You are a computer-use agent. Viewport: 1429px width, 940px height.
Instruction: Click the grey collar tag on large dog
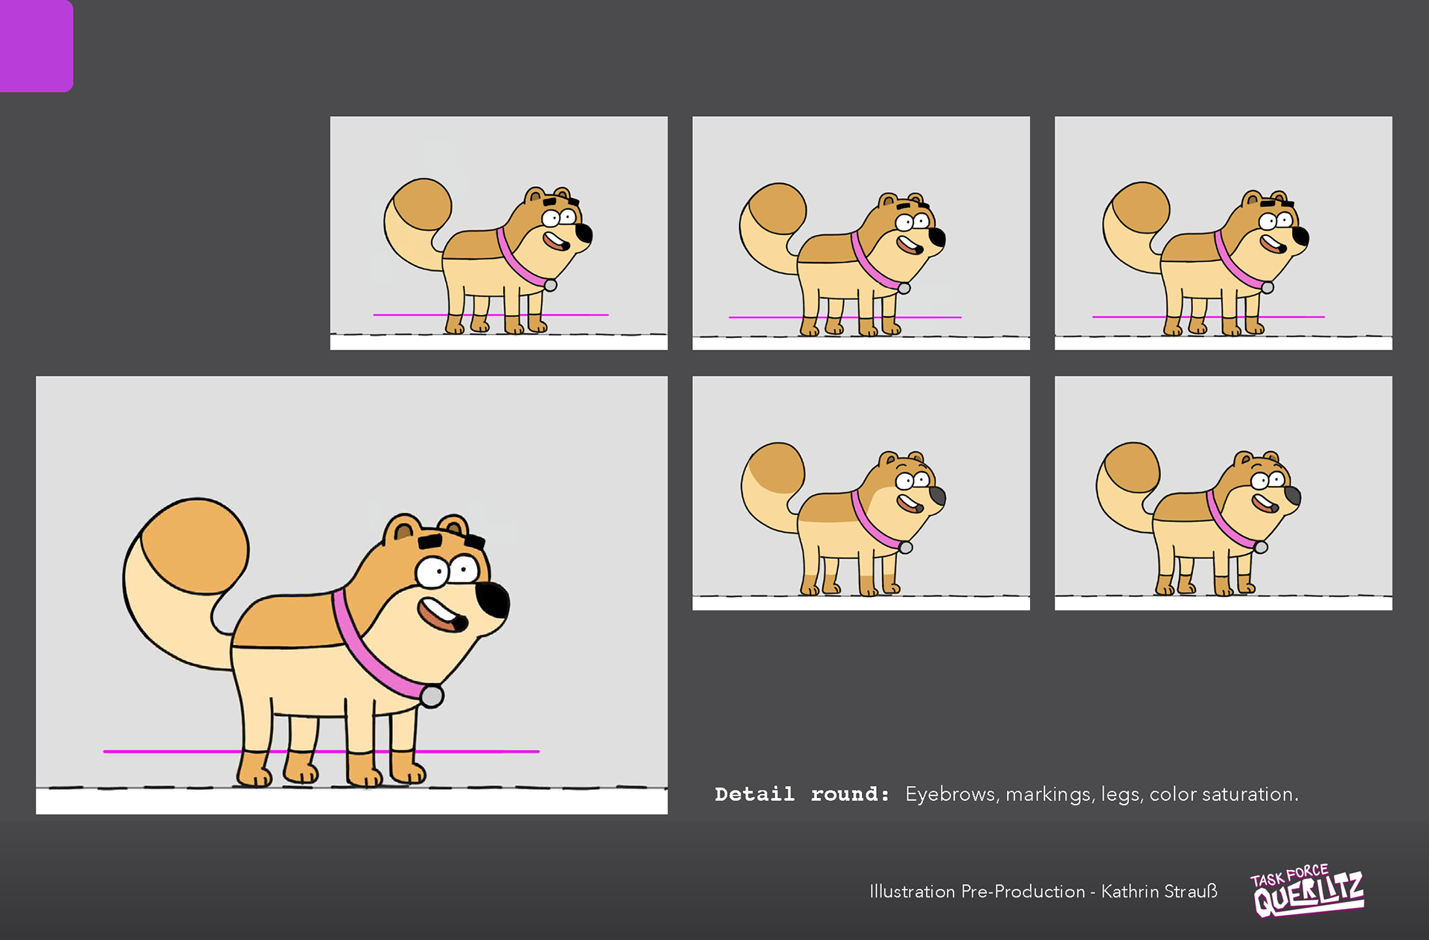coord(432,696)
